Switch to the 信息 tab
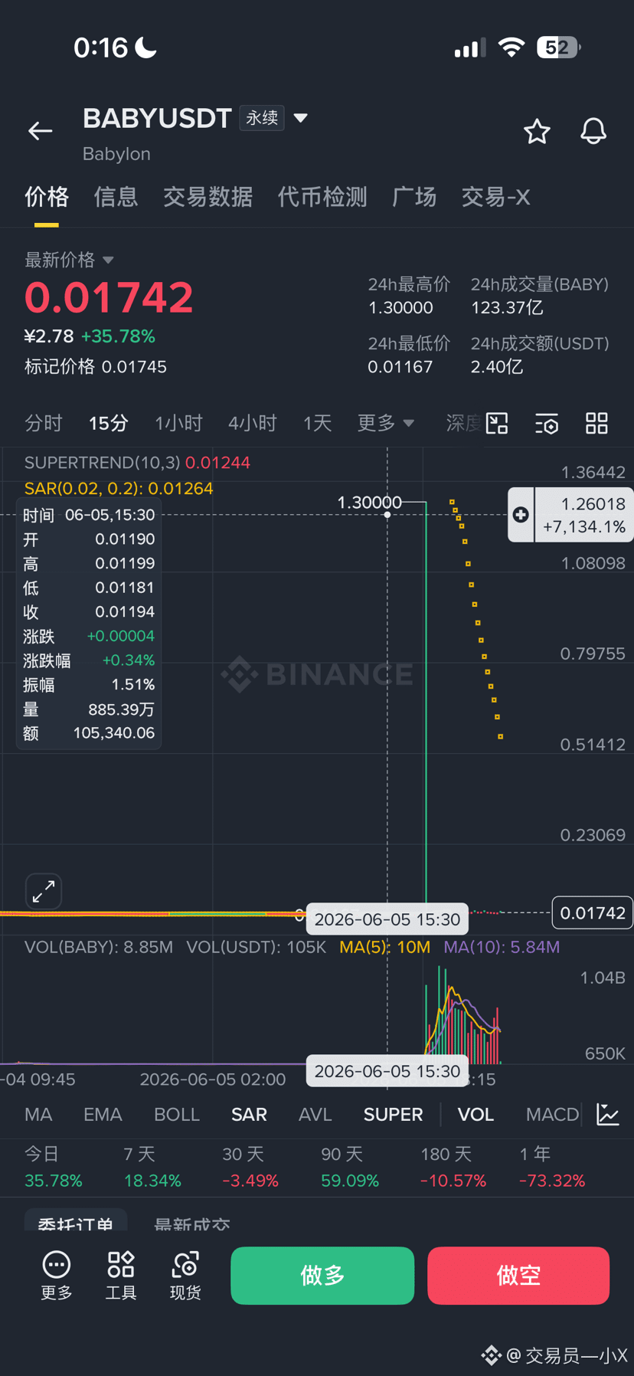634x1376 pixels. tap(116, 197)
